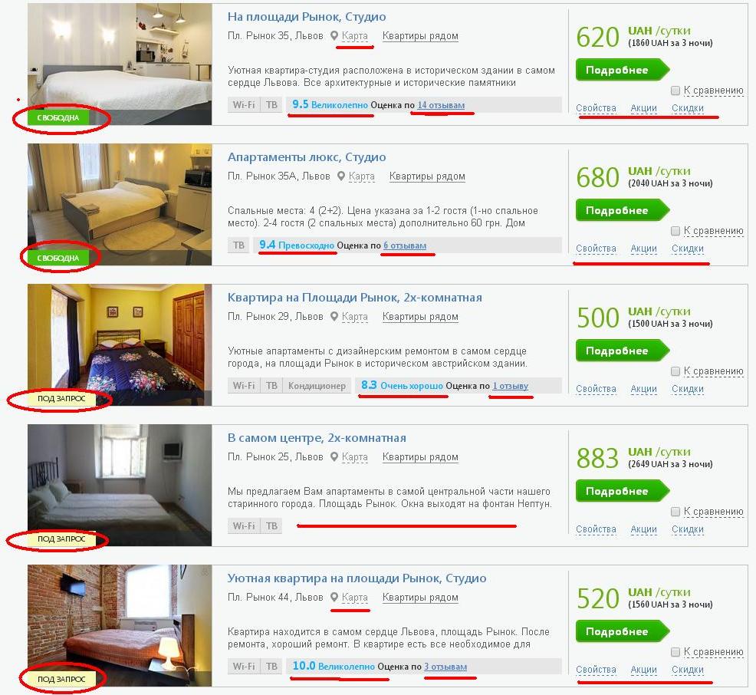Check К сравнению for 500 UAH listing

click(675, 371)
